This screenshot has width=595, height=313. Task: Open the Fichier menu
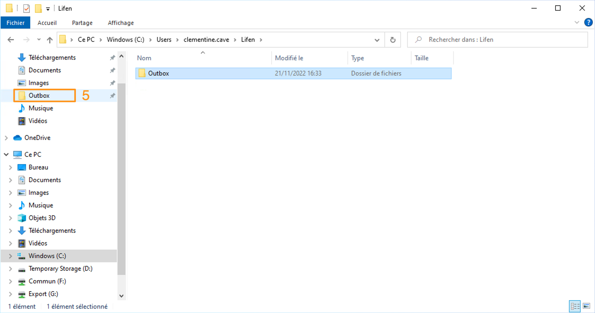[15, 23]
